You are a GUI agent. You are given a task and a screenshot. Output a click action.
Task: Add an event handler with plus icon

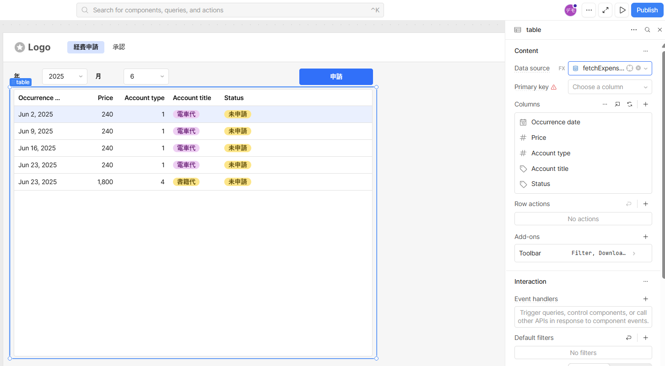645,299
